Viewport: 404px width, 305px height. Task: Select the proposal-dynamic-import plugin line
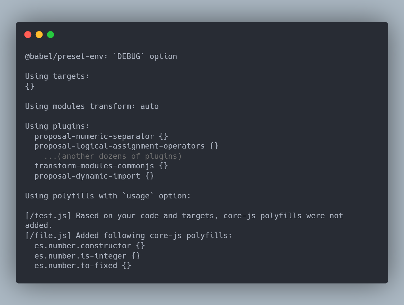pos(94,176)
